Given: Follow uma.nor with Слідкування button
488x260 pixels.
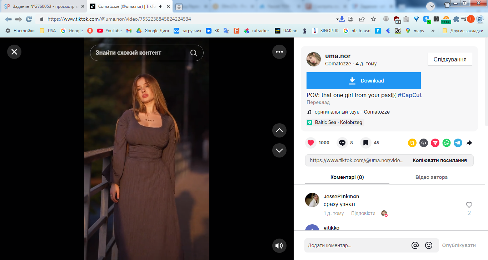Looking at the screenshot, I should pos(450,59).
